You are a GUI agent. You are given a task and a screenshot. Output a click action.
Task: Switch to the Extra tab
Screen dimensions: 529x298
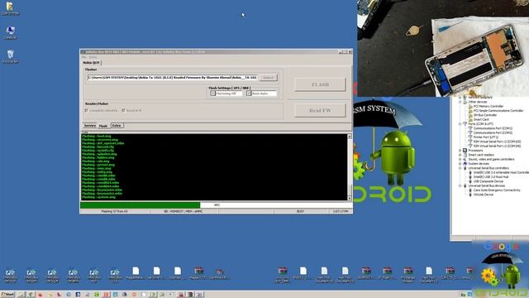tap(117, 126)
